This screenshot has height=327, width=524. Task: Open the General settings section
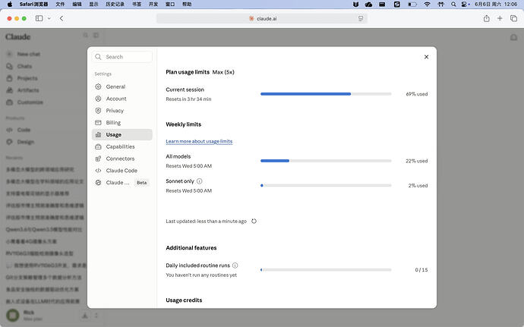[122, 86]
